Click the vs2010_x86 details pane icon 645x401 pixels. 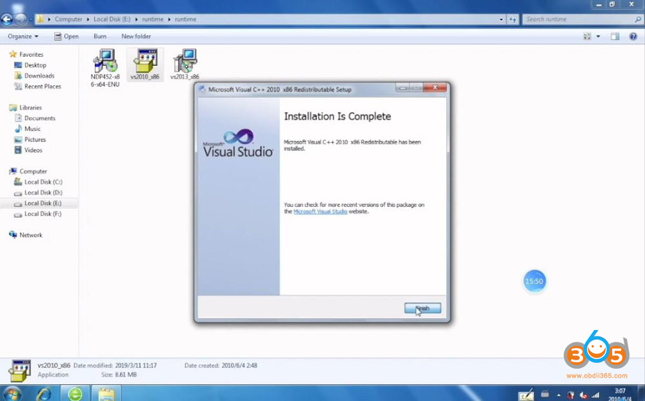[x=20, y=370]
